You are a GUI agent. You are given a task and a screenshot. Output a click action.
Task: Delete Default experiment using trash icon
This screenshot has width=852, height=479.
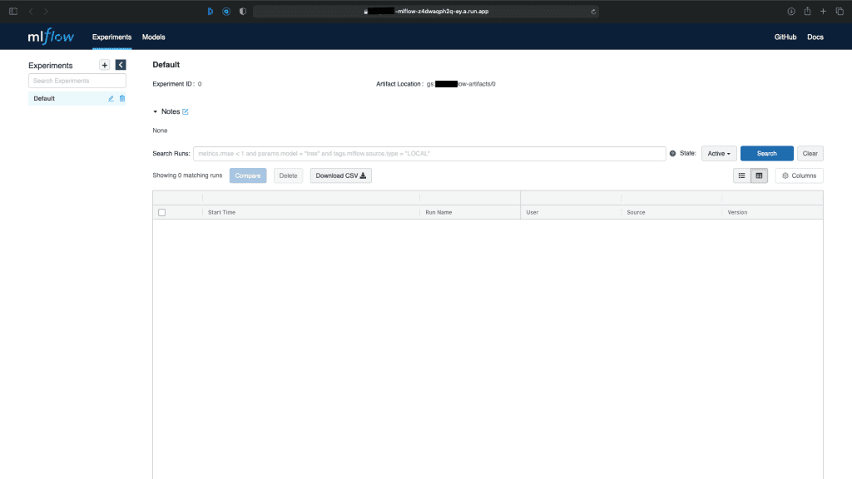tap(122, 98)
